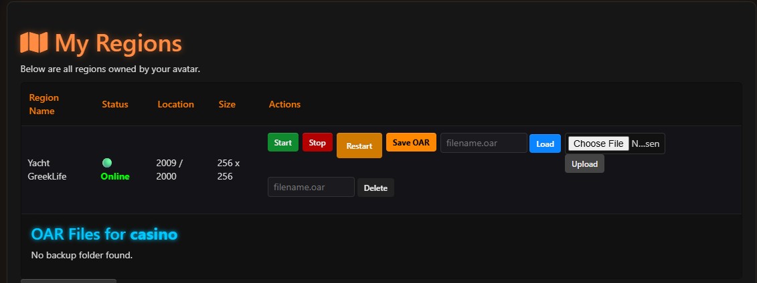Click the Upload button
This screenshot has width=757, height=283.
pyautogui.click(x=584, y=164)
